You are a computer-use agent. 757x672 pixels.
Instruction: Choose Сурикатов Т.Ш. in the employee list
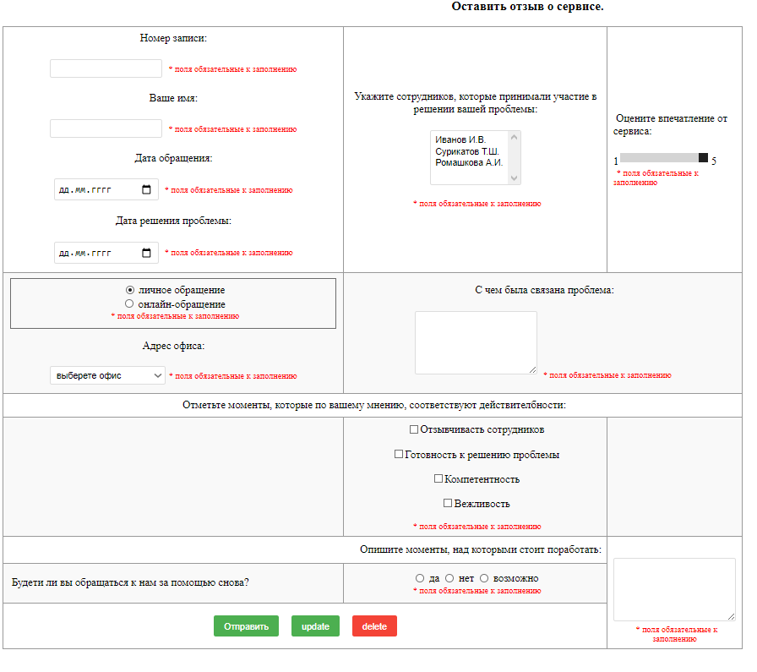point(467,151)
